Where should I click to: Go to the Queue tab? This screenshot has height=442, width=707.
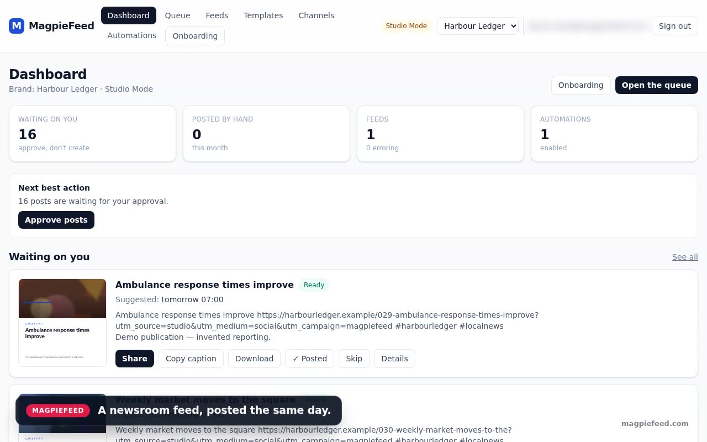[177, 15]
